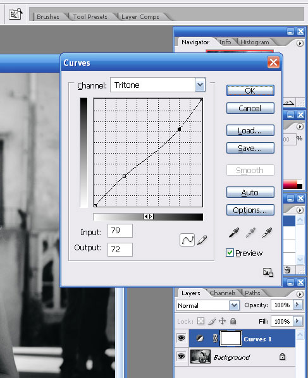Open the Options... button
The width and height of the screenshot is (308, 378).
pos(250,210)
